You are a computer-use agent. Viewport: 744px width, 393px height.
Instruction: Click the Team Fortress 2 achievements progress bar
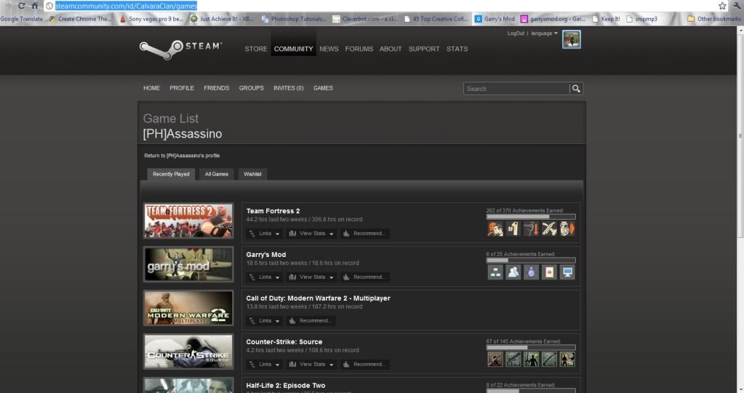(530, 217)
